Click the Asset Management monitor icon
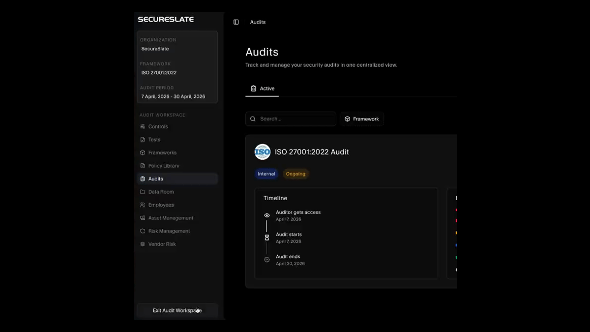 pyautogui.click(x=143, y=218)
